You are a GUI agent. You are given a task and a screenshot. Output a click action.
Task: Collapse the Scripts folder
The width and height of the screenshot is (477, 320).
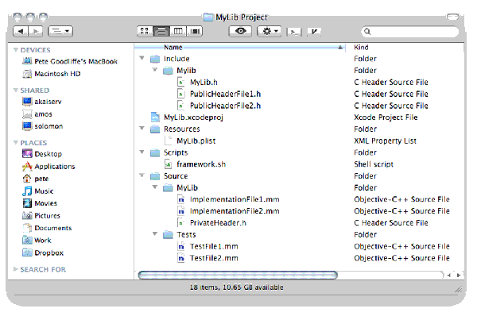tap(142, 152)
